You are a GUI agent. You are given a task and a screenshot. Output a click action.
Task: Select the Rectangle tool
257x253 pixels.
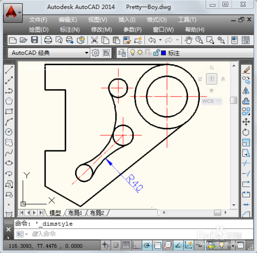pyautogui.click(x=9, y=111)
